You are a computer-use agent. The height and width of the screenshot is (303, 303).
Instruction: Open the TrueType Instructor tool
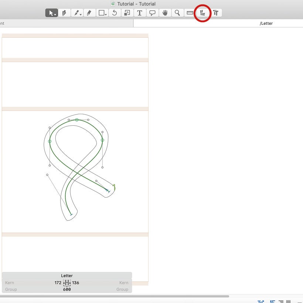[216, 13]
